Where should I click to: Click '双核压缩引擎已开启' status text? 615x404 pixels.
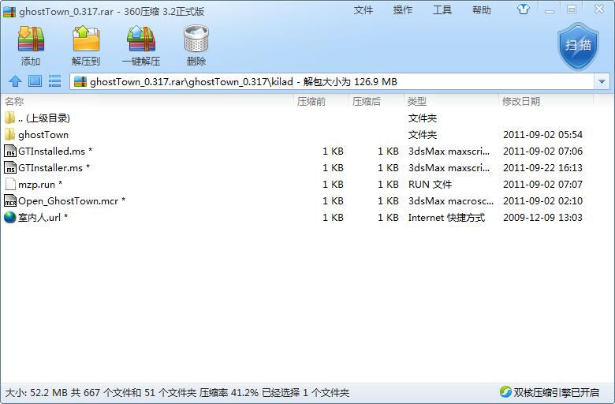click(x=556, y=392)
